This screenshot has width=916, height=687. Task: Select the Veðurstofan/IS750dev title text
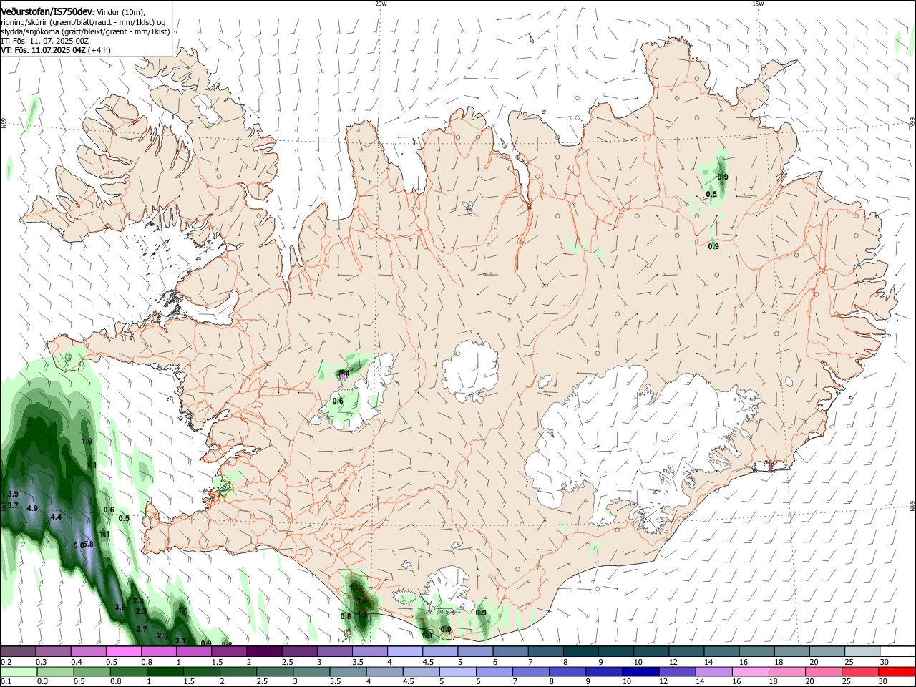pos(47,11)
